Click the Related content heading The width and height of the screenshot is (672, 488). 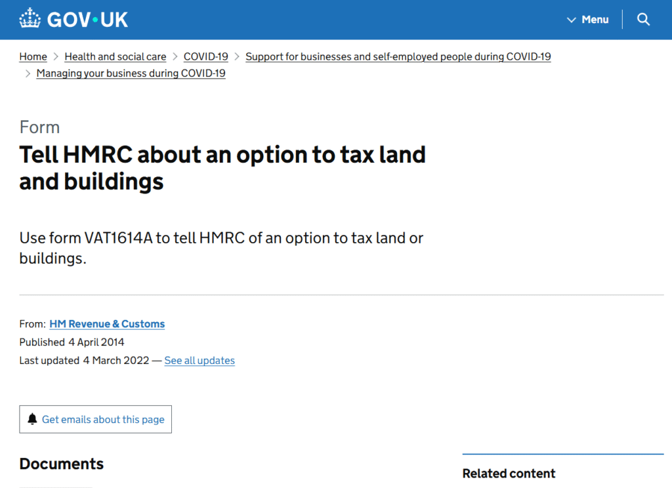509,474
